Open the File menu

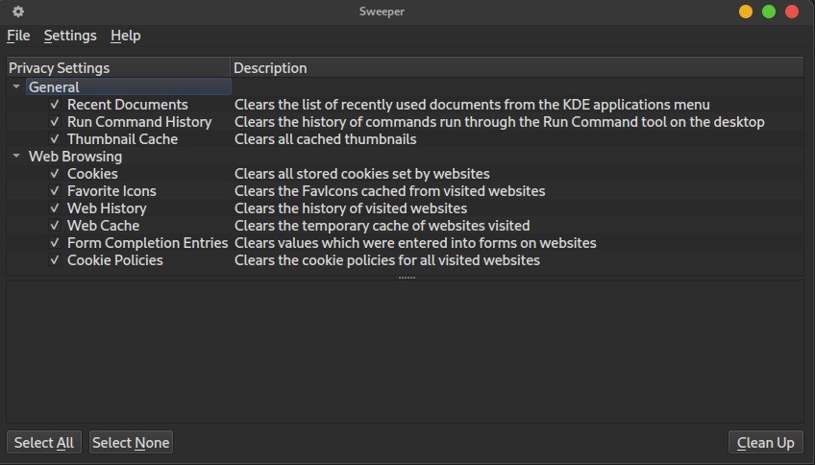point(18,36)
